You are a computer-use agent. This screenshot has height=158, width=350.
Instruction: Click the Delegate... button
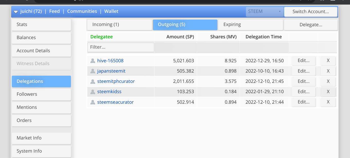click(311, 25)
